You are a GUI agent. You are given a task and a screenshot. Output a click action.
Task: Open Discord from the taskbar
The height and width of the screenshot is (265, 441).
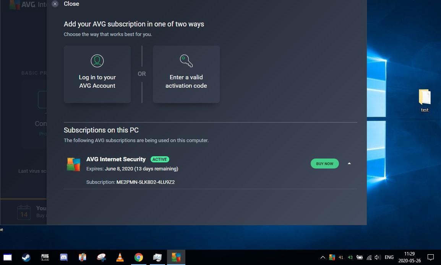(x=64, y=257)
